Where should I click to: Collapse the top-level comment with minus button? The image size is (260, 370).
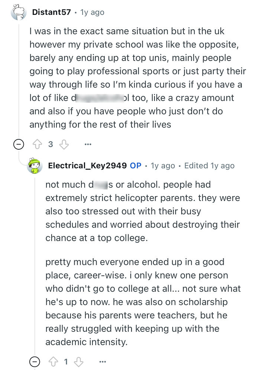(x=18, y=144)
